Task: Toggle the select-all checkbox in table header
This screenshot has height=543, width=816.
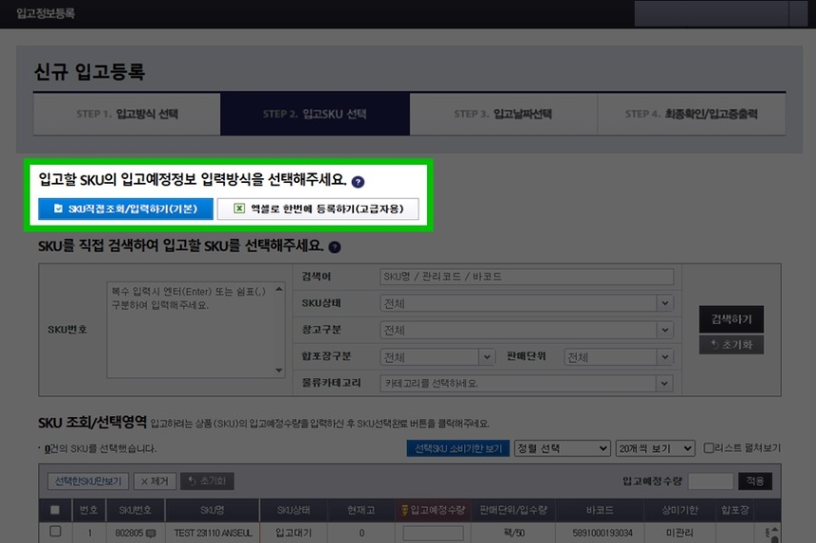Action: (x=55, y=510)
